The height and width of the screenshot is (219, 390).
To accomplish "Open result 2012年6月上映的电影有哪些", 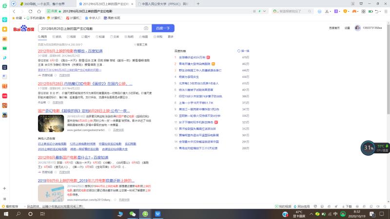I will (70, 51).
